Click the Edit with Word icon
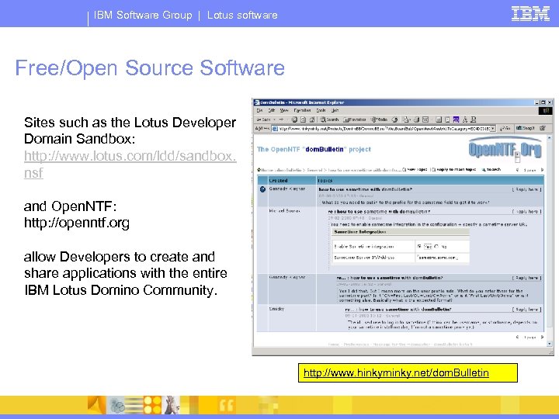559x419 pixels. (x=425, y=119)
